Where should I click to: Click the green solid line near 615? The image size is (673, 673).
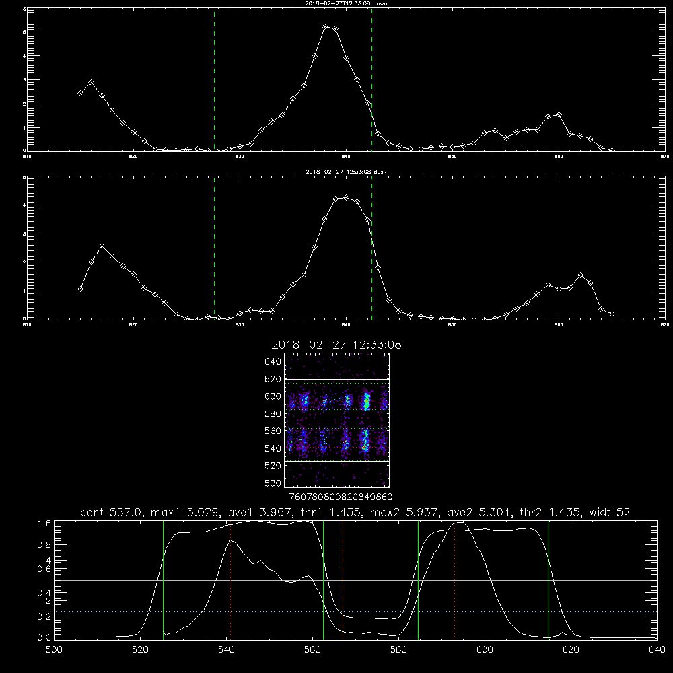point(548,579)
